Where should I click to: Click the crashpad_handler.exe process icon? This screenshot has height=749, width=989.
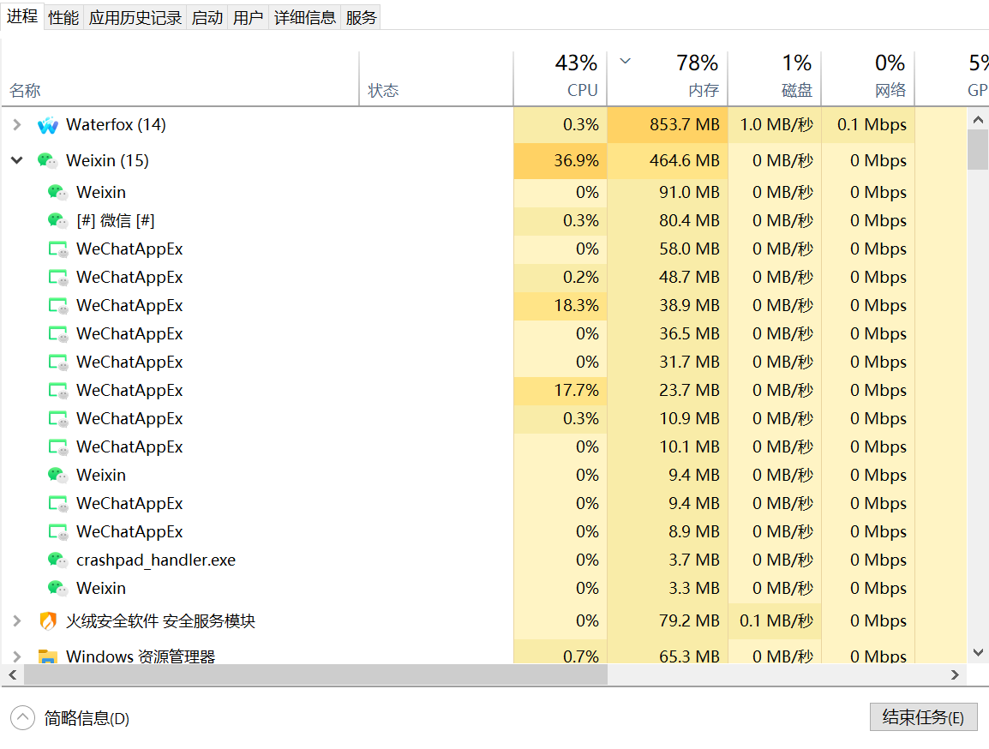click(x=58, y=560)
